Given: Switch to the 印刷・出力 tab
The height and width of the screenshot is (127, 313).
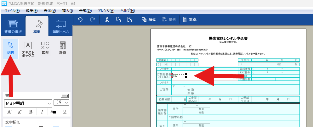Looking at the screenshot, I should [61, 27].
